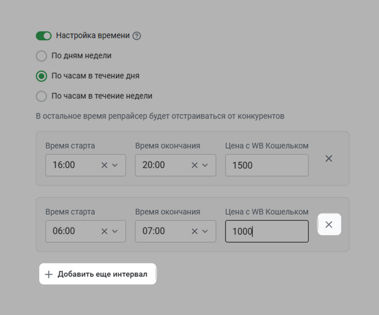
Task: Choose По часам в течение недели mode
Action: tap(41, 96)
